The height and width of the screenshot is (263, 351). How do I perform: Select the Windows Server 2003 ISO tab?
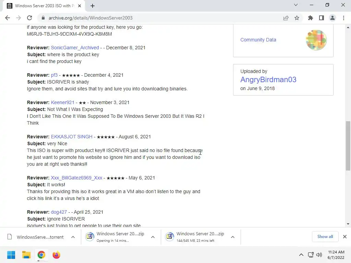pos(44,6)
